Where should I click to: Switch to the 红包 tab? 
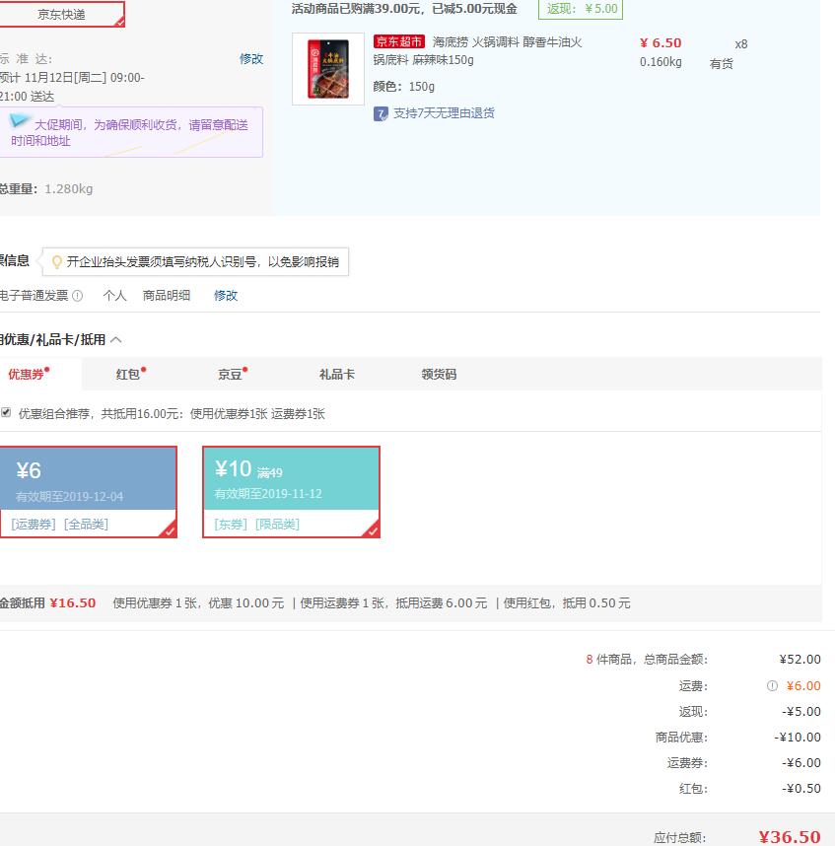(130, 374)
